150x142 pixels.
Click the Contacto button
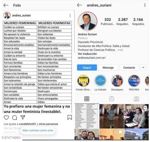(129, 67)
